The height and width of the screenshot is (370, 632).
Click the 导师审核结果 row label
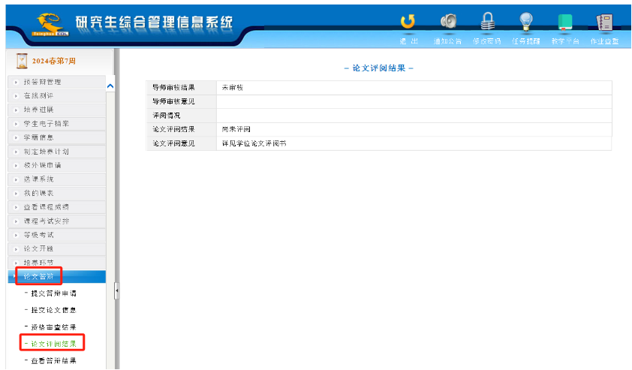(x=173, y=88)
